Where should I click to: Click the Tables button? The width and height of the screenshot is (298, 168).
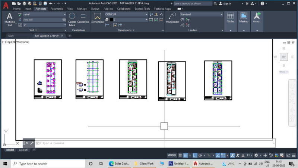tap(231, 18)
